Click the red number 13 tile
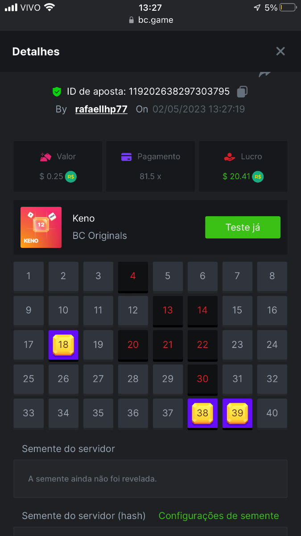The height and width of the screenshot is (536, 301). point(168,311)
